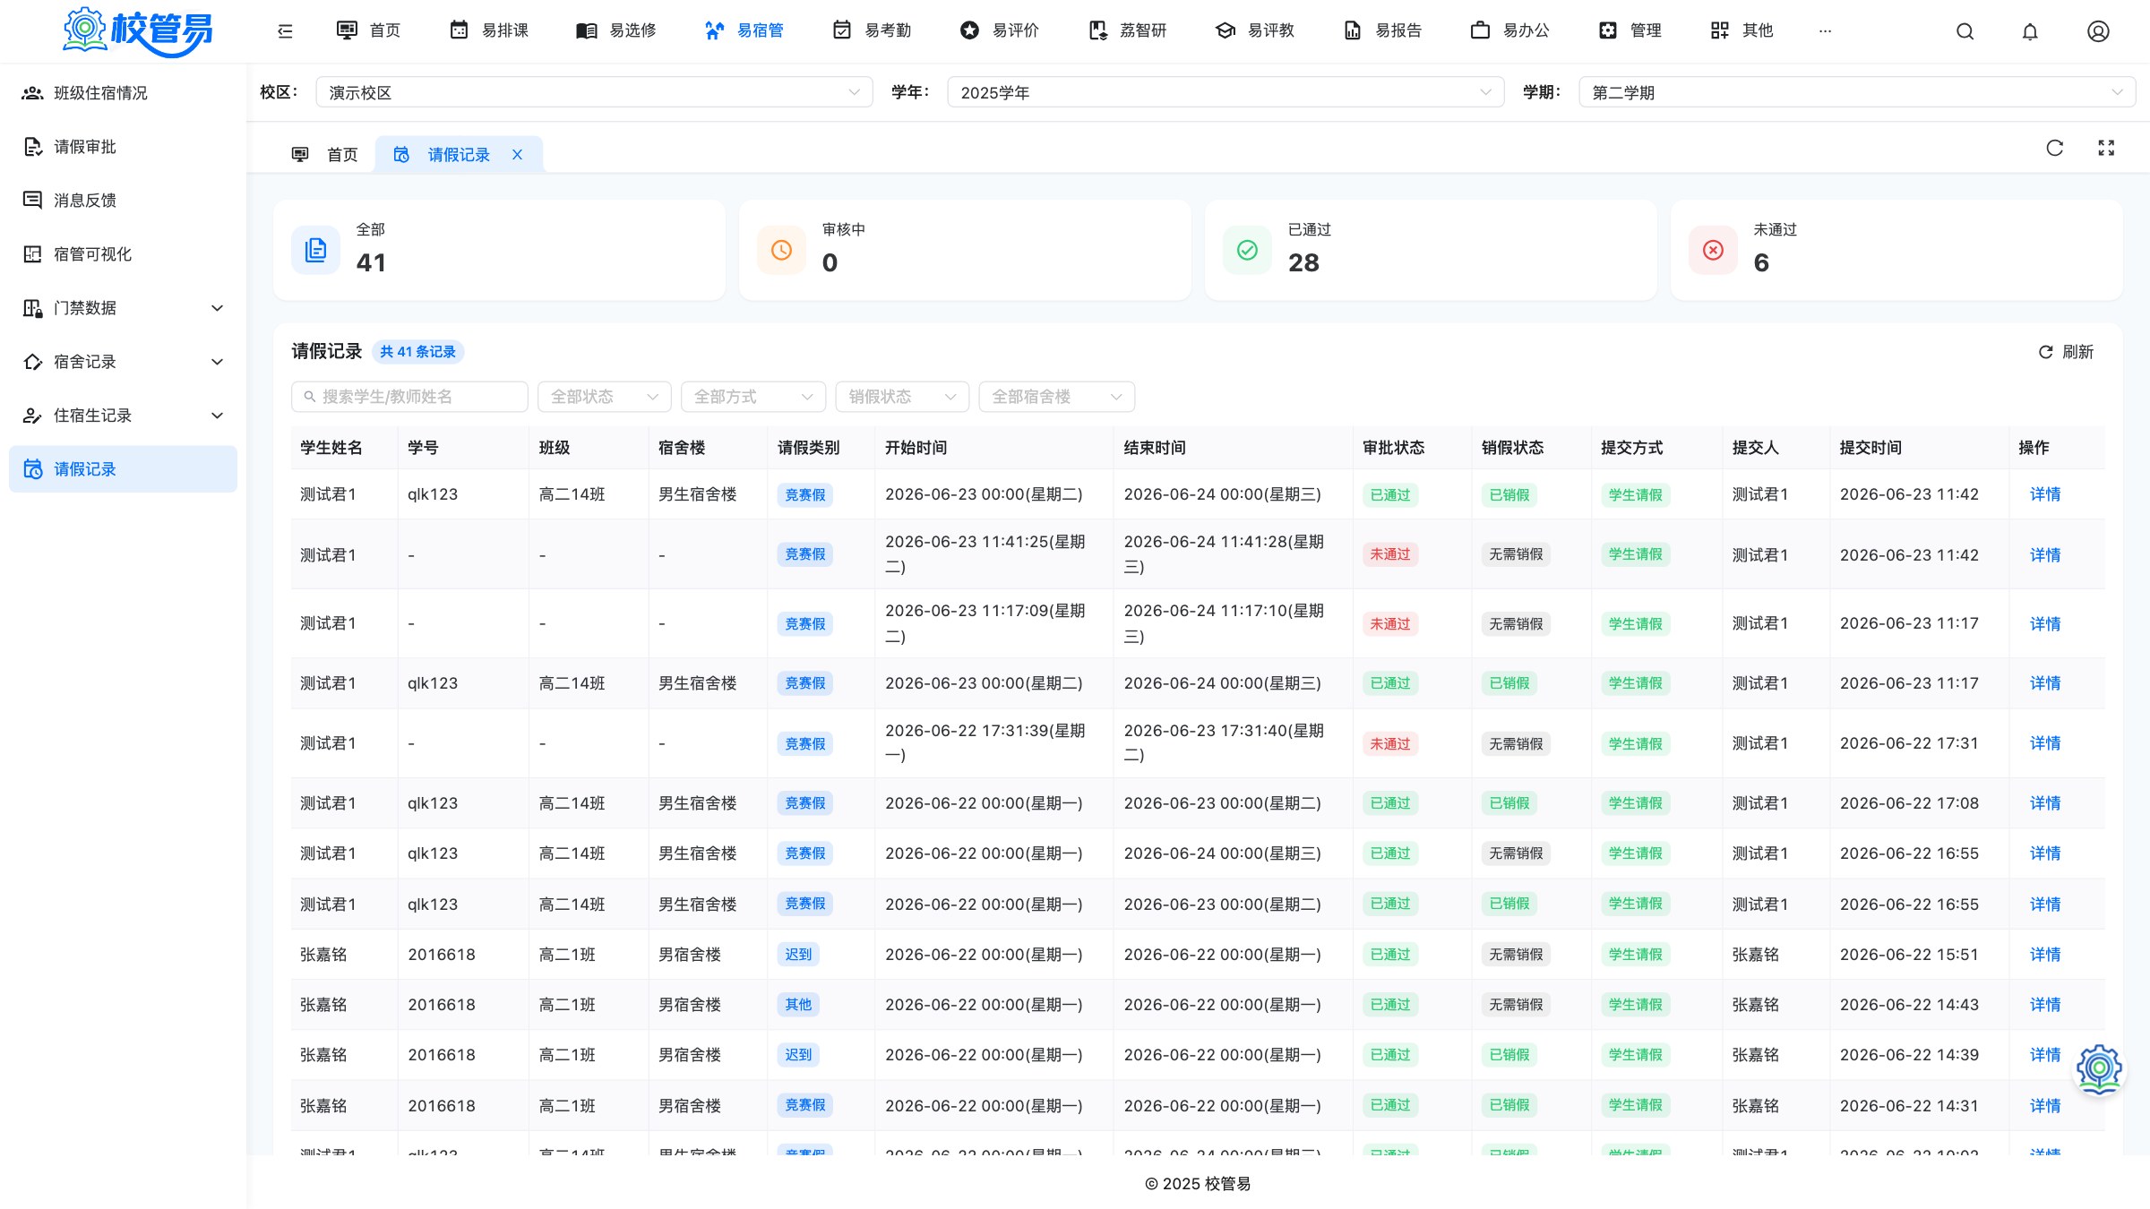Open 消息反馈 in sidebar
This screenshot has height=1209, width=2150.
pos(123,201)
